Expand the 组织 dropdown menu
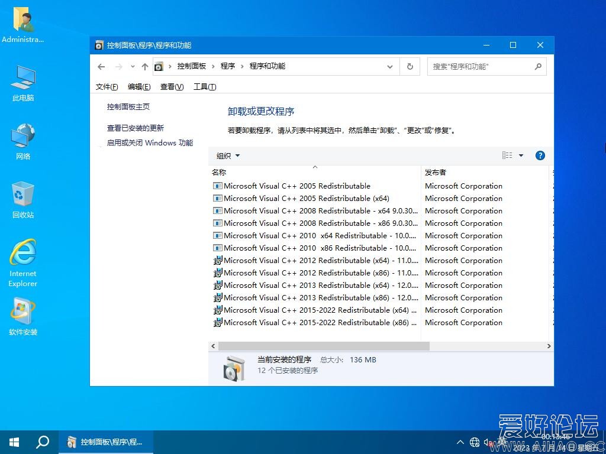The width and height of the screenshot is (606, 454). coord(228,155)
